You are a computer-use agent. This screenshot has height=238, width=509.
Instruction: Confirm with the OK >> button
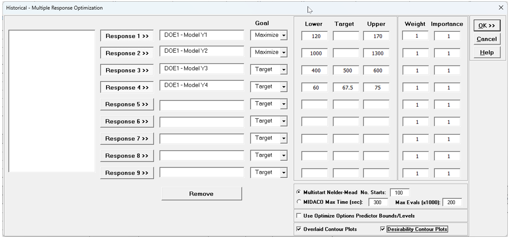click(x=486, y=25)
